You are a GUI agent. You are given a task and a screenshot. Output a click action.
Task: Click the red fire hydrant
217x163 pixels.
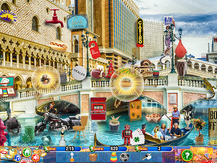click(x=3, y=132)
